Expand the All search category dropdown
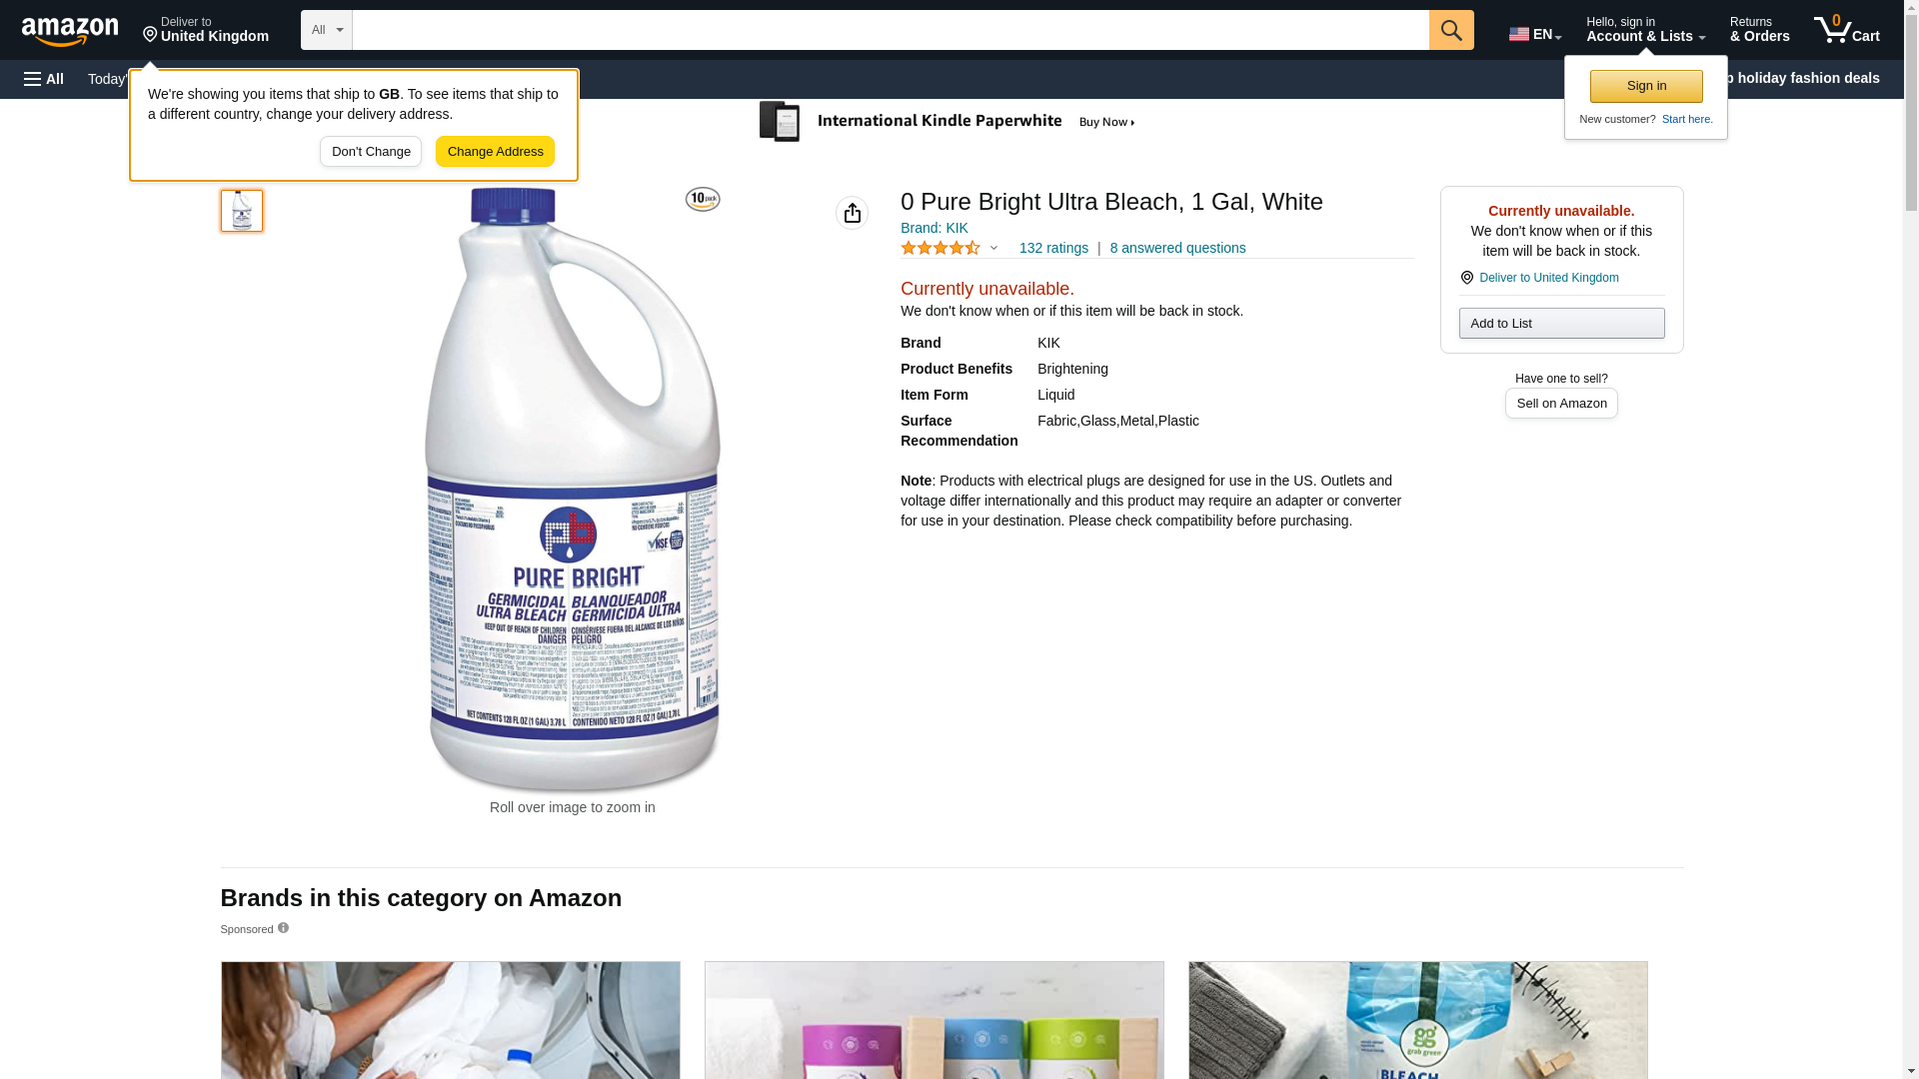 coord(327,30)
